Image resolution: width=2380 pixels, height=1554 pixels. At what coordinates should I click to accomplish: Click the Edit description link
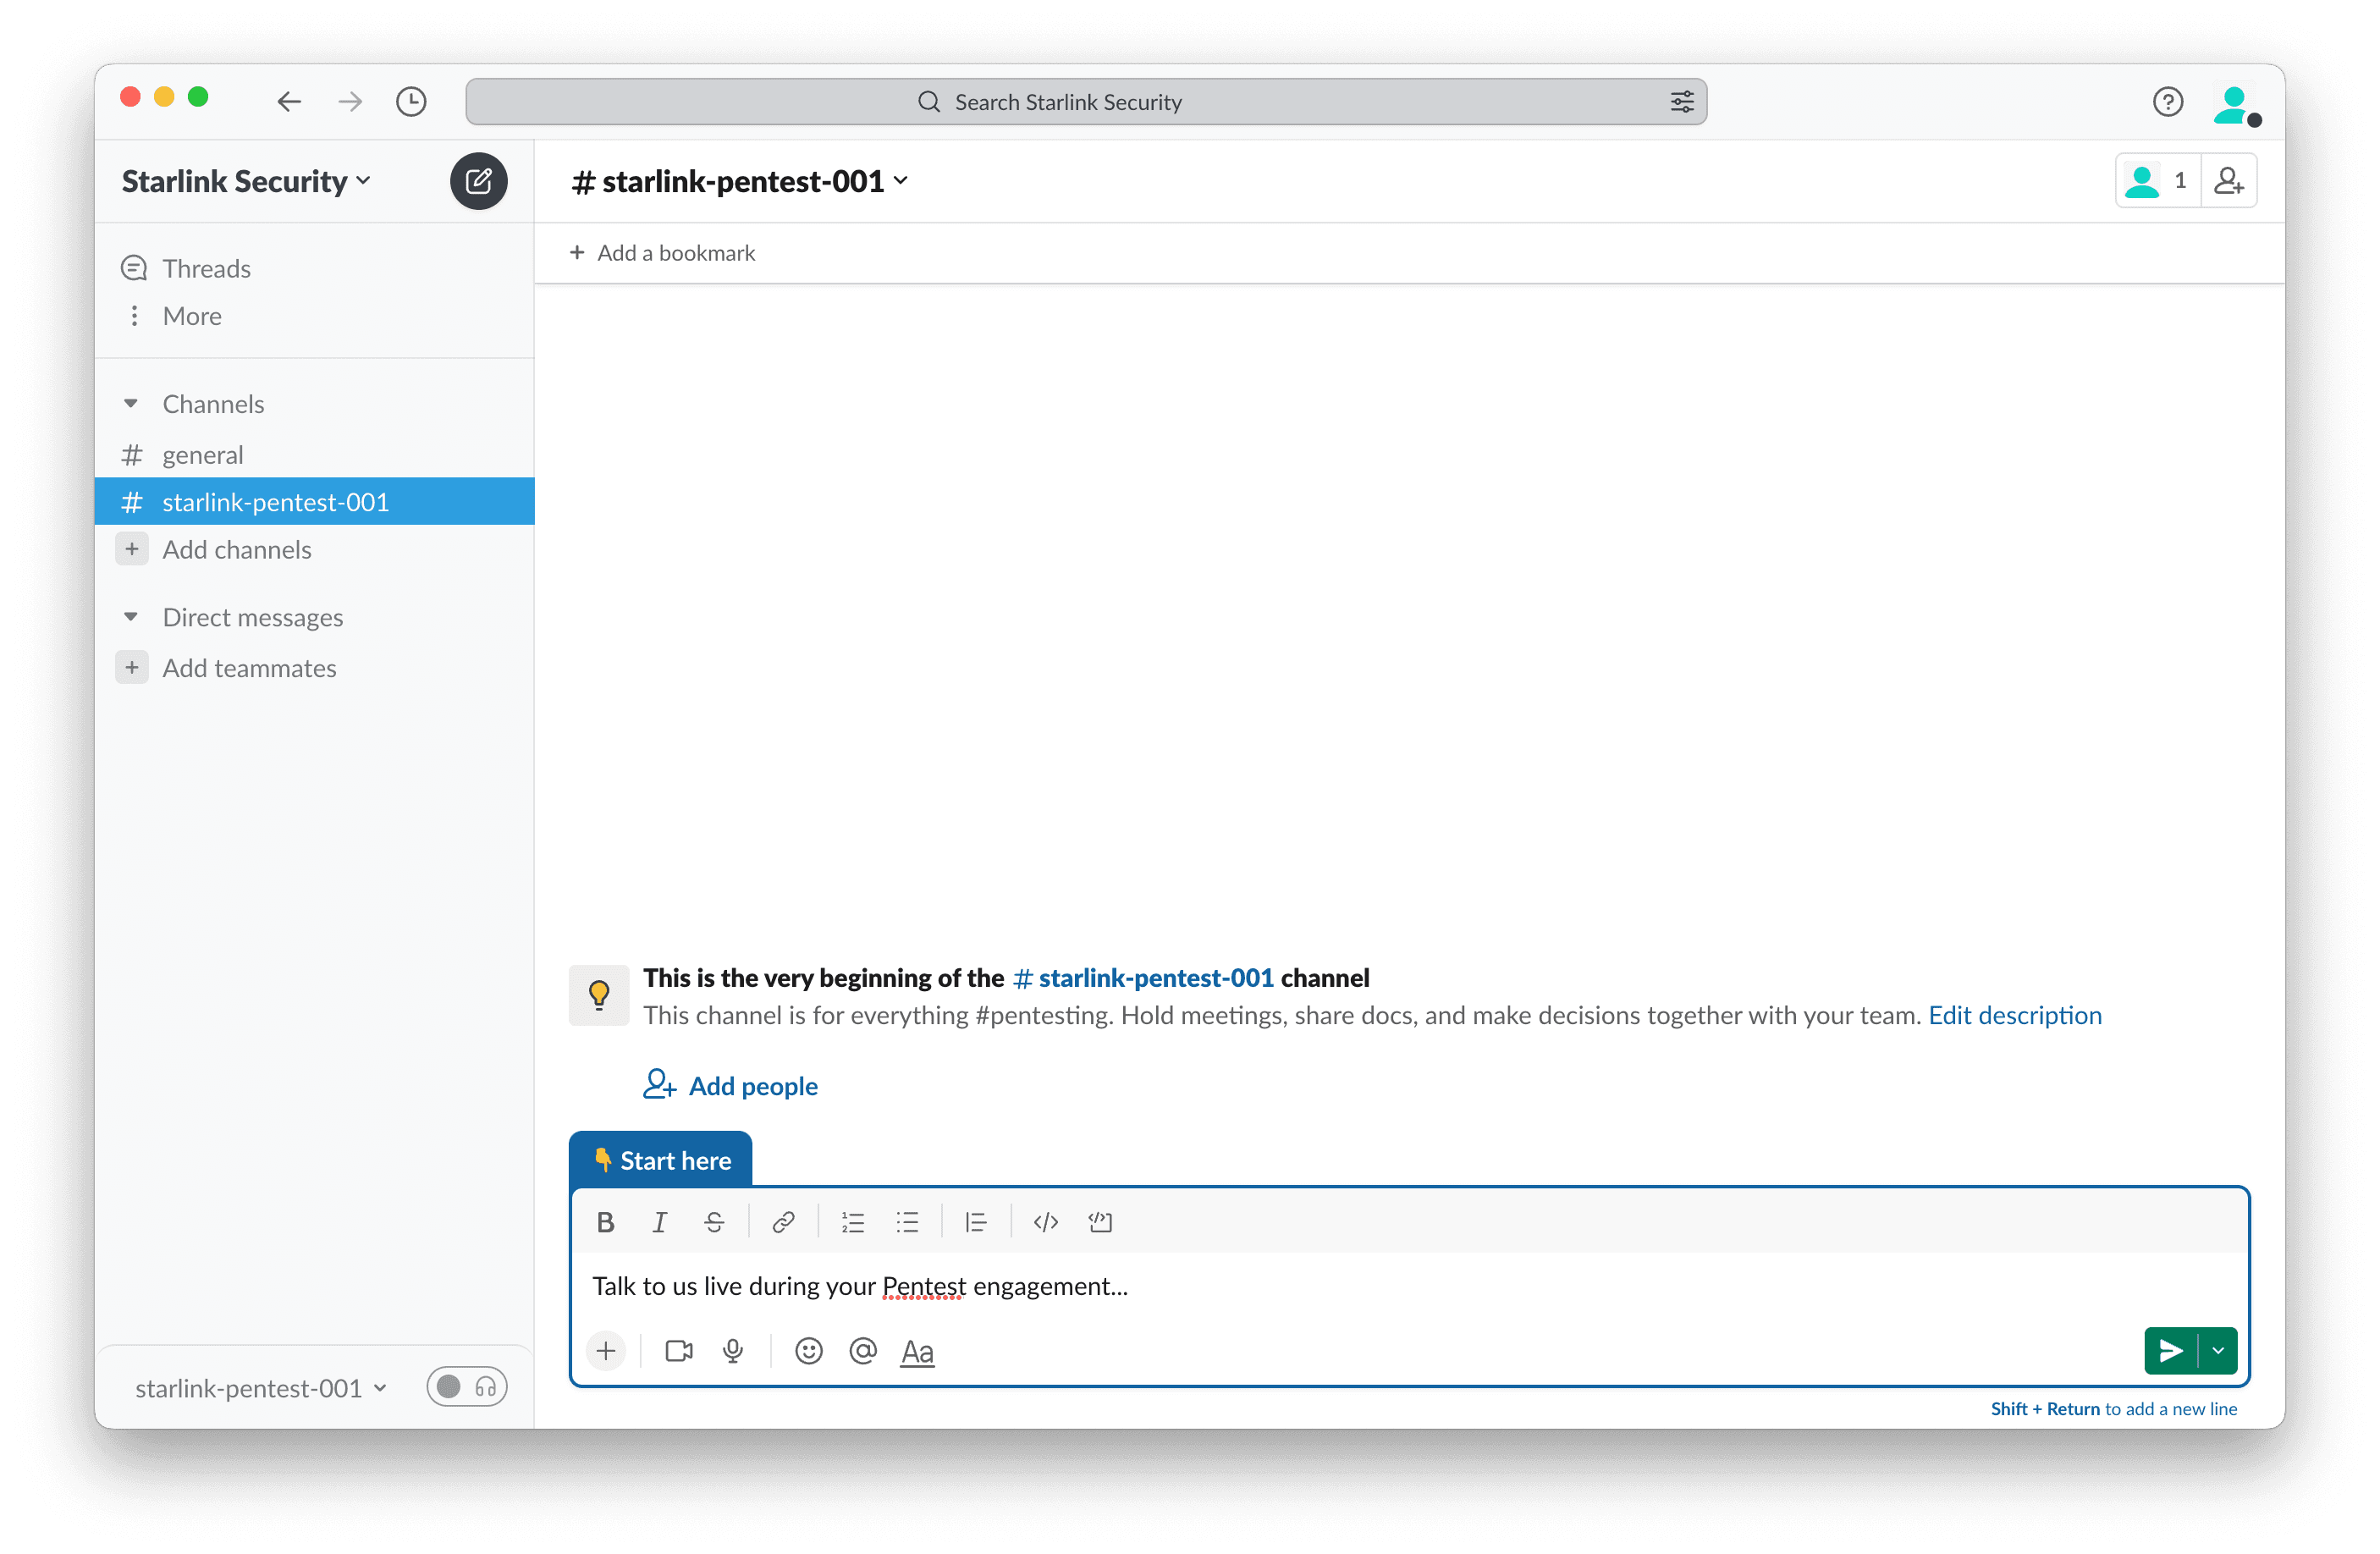[x=2015, y=1015]
